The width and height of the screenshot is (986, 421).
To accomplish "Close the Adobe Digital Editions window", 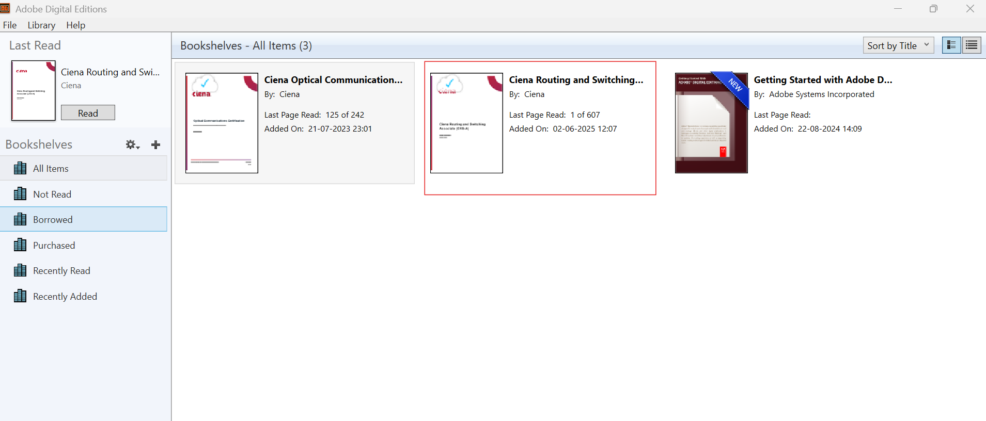I will [970, 9].
